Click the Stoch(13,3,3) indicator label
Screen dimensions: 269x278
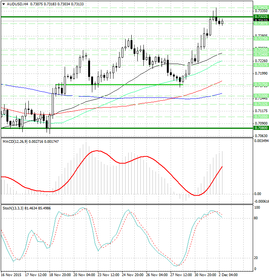(x=13, y=208)
